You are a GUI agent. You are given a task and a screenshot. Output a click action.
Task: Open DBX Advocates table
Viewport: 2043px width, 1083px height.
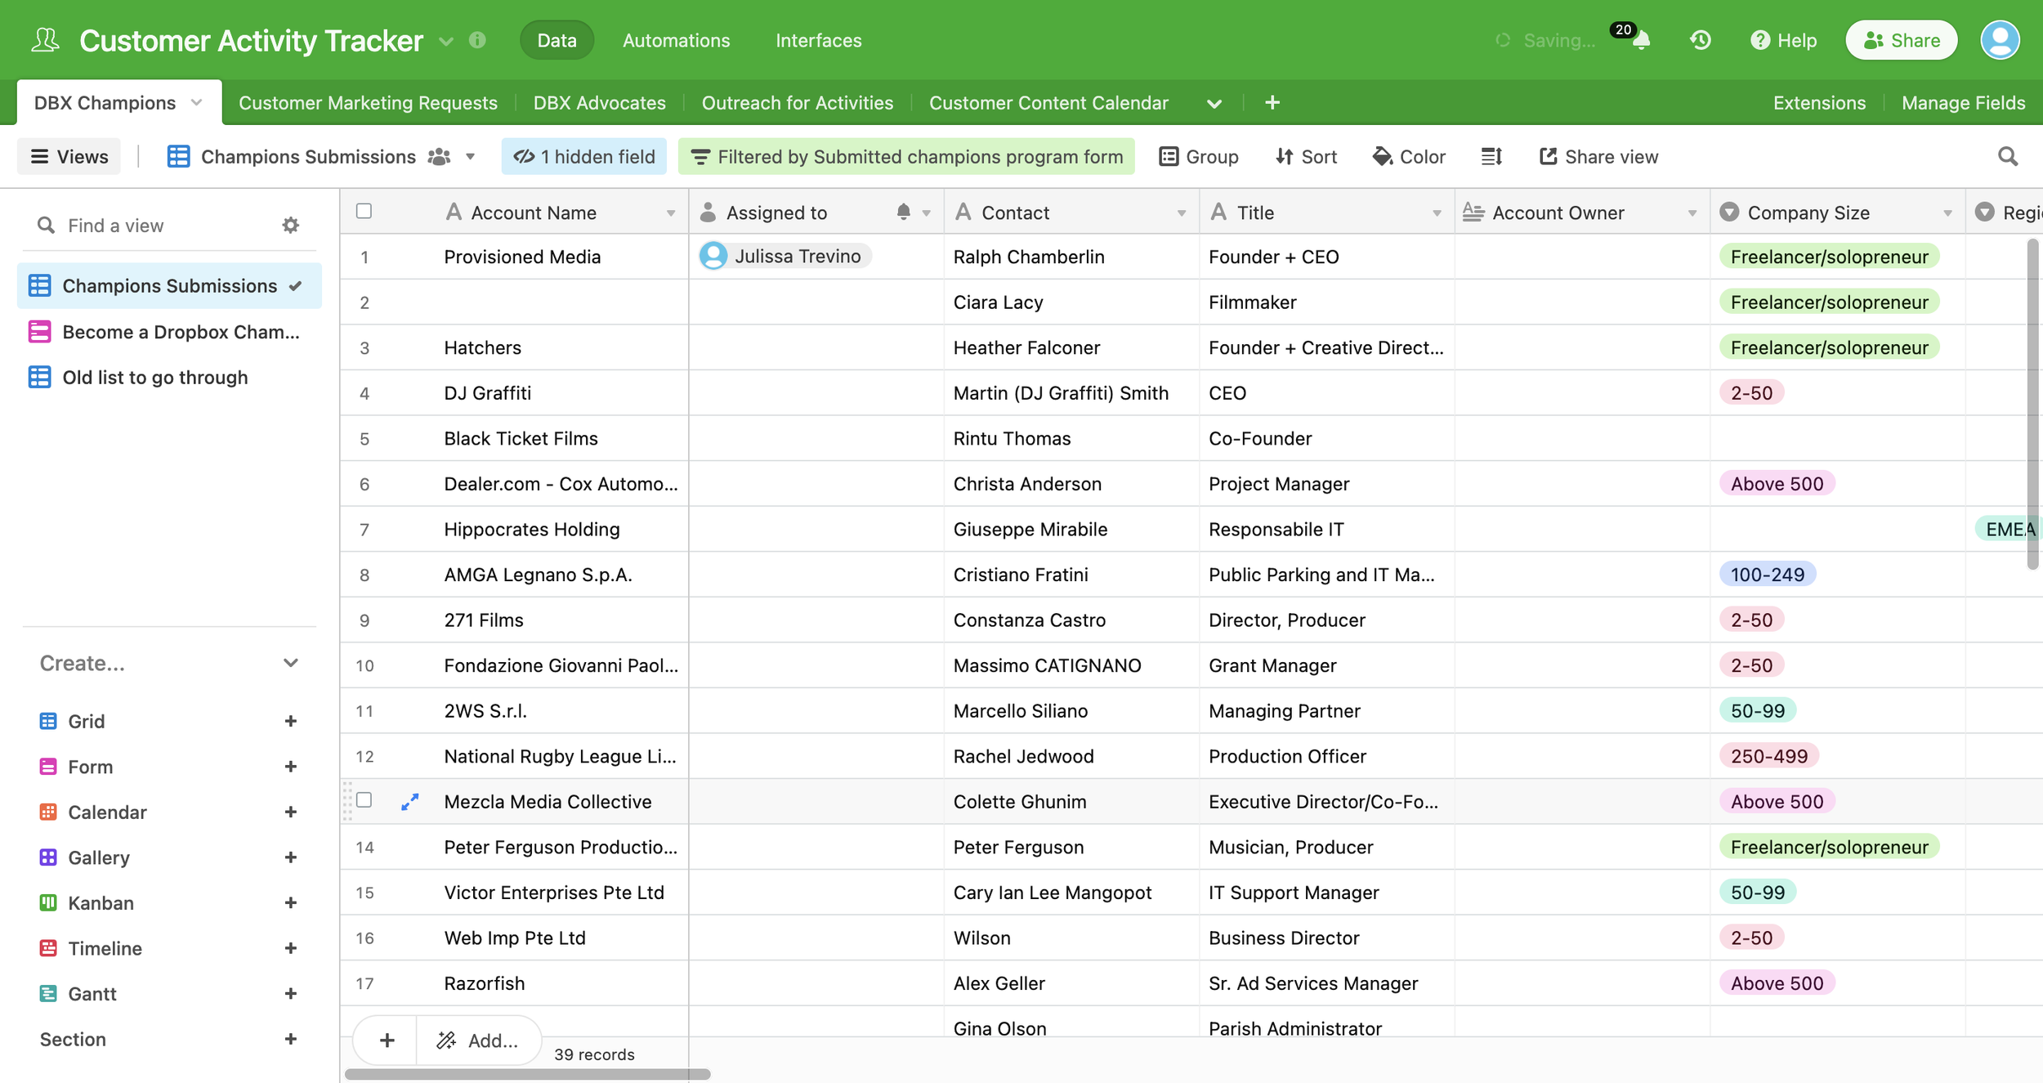599,102
